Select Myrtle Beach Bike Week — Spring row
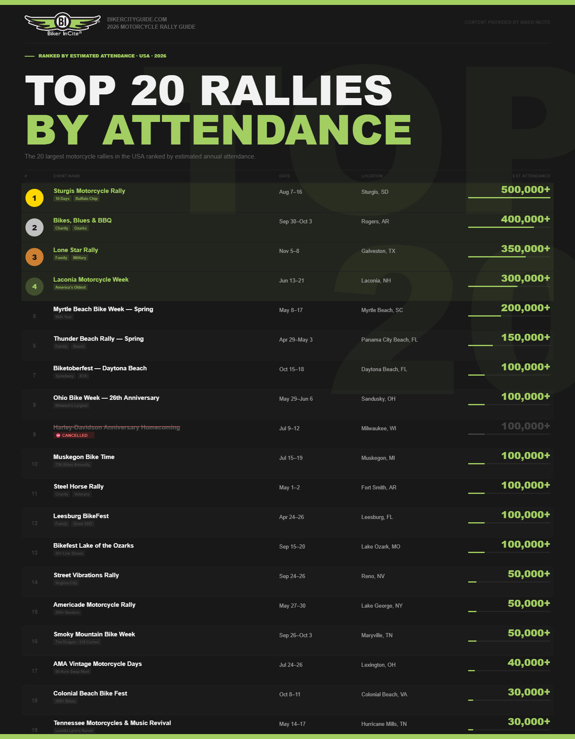 (x=103, y=309)
